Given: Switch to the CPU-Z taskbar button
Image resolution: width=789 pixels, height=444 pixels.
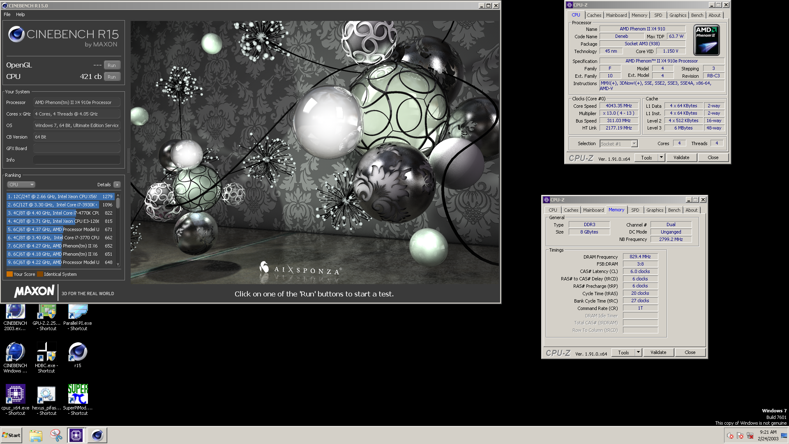Looking at the screenshot, I should pyautogui.click(x=76, y=435).
